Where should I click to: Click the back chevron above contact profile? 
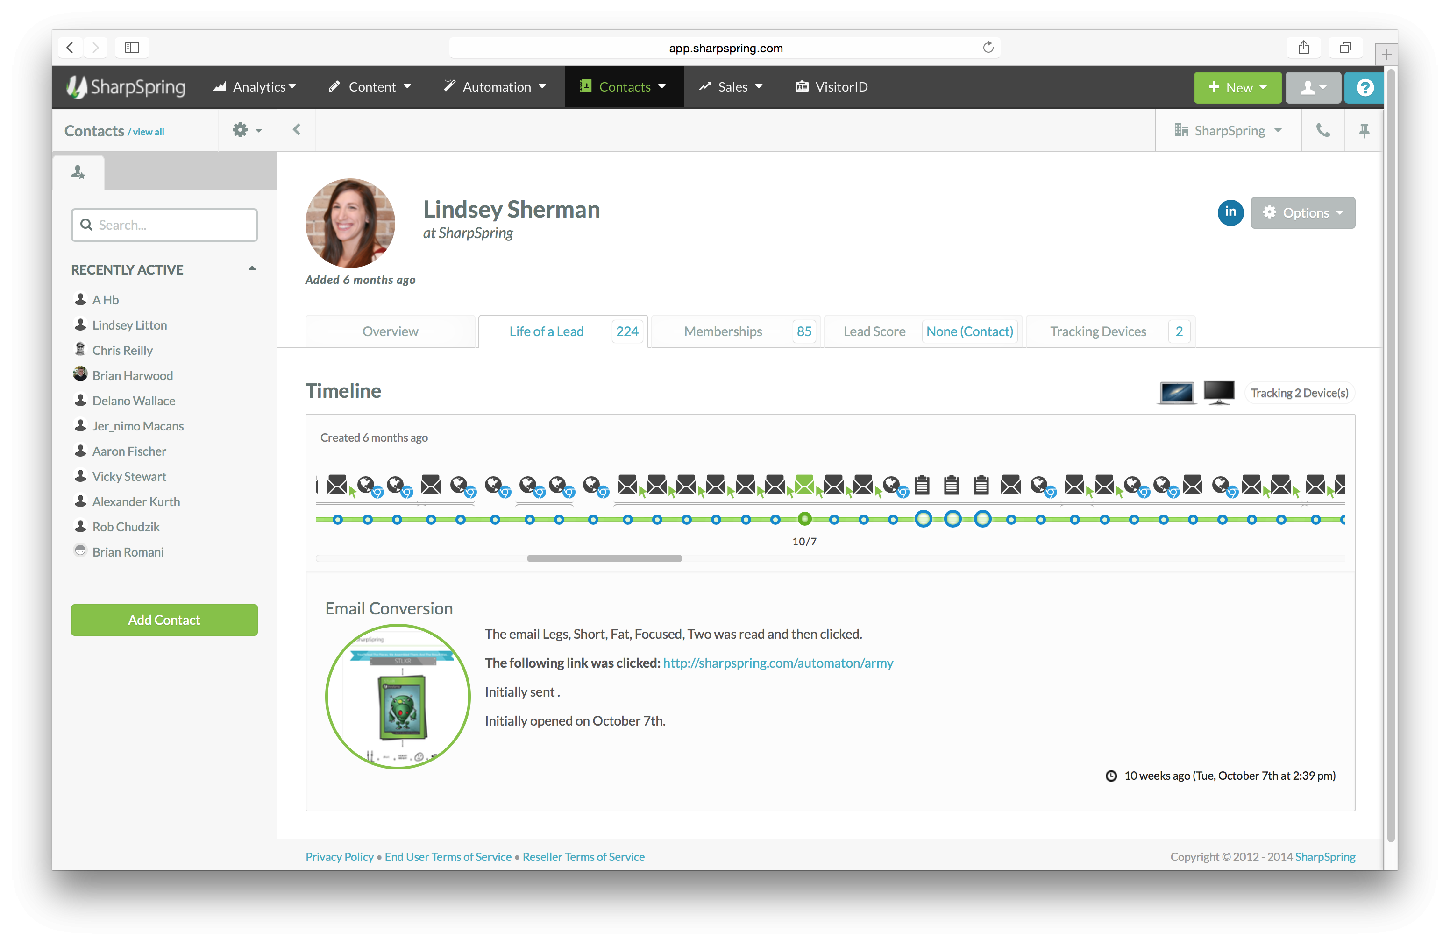297,130
